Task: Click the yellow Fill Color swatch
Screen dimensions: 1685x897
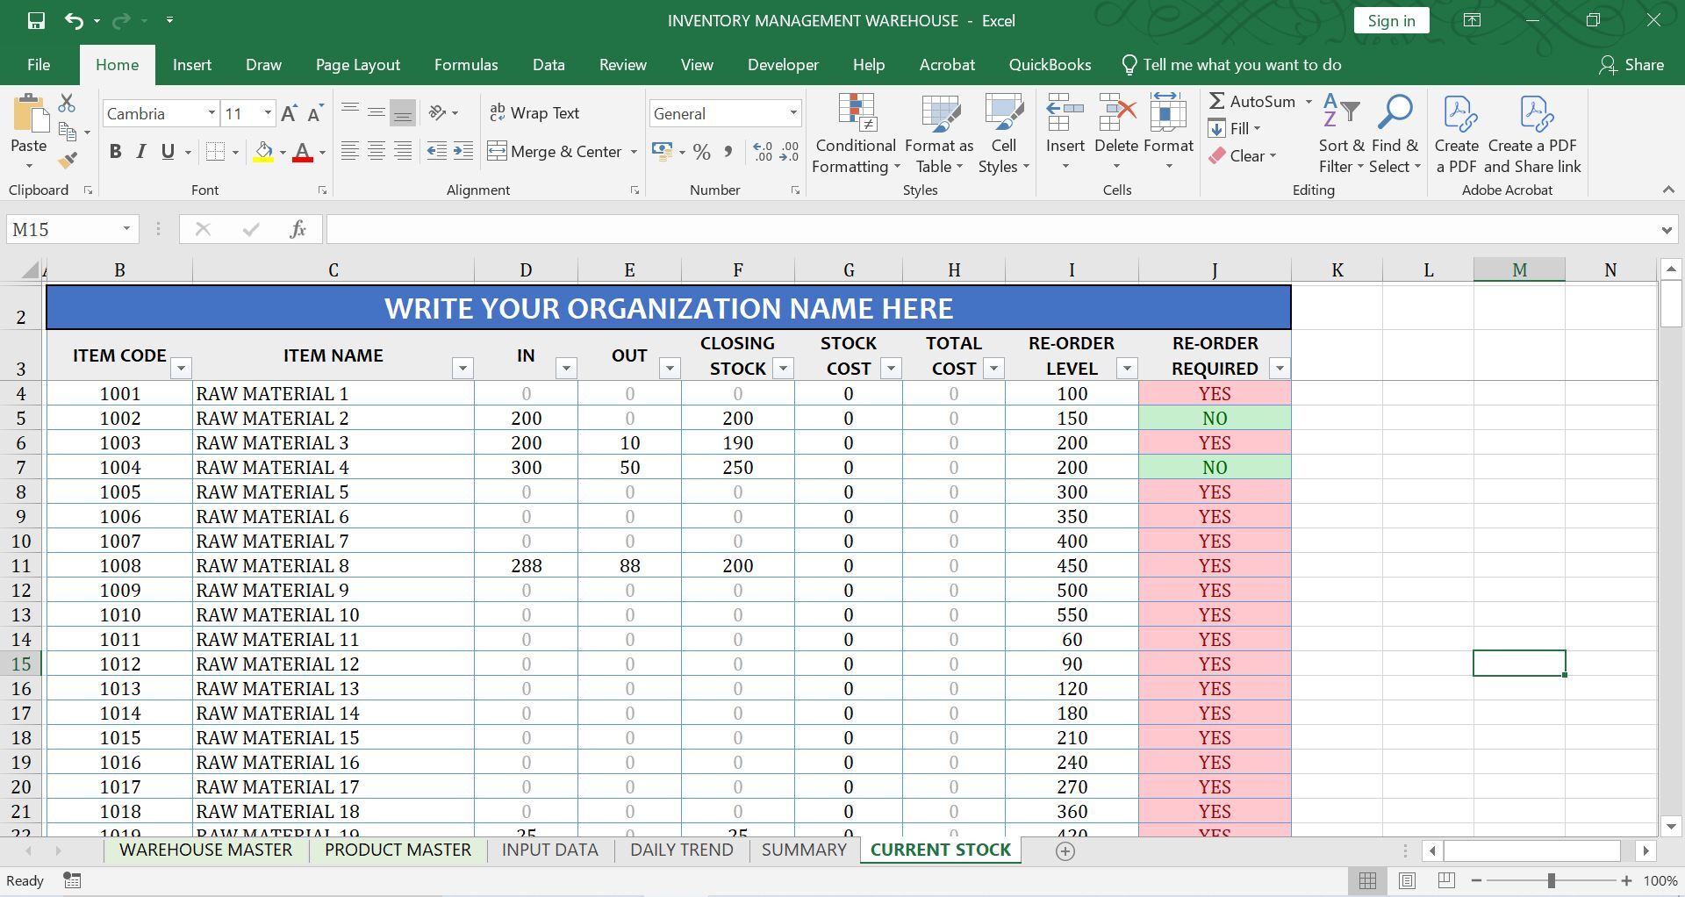Action: pos(263,152)
